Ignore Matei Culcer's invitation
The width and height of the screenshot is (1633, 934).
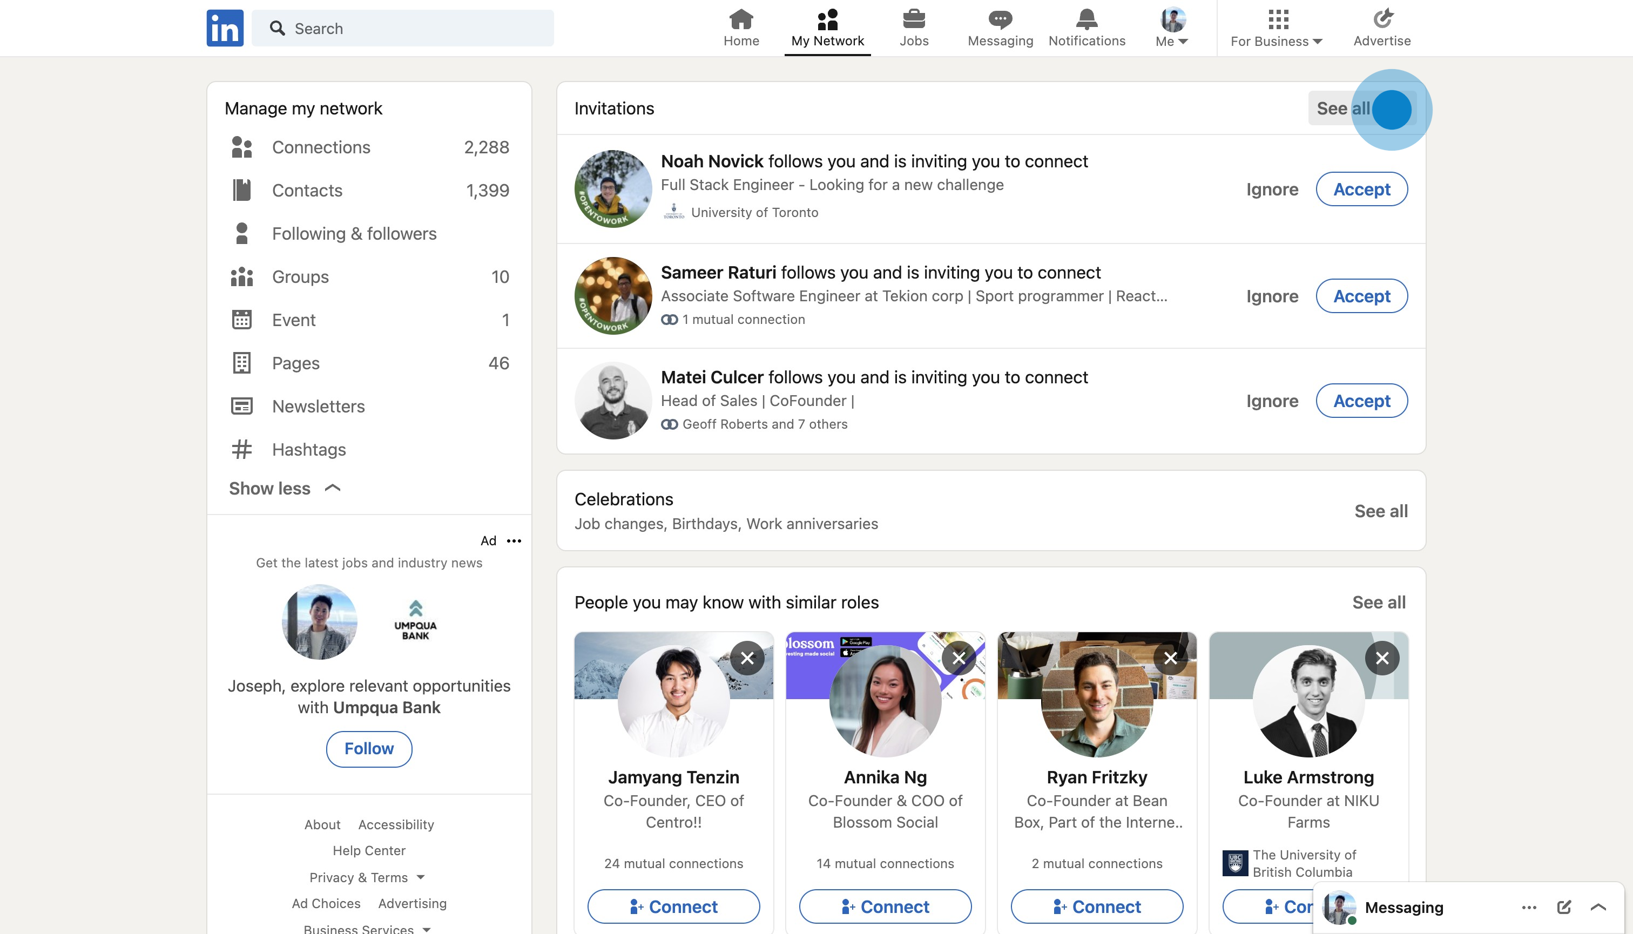[x=1272, y=401]
